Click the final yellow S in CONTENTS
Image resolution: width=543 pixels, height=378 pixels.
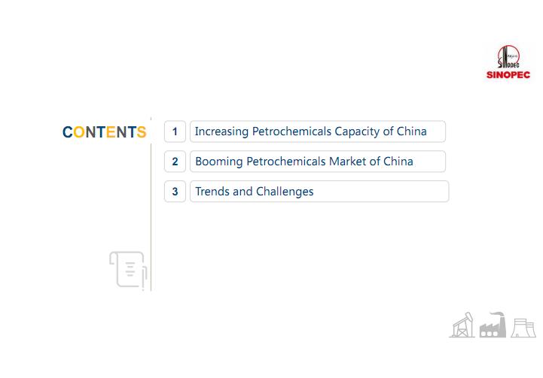point(142,132)
